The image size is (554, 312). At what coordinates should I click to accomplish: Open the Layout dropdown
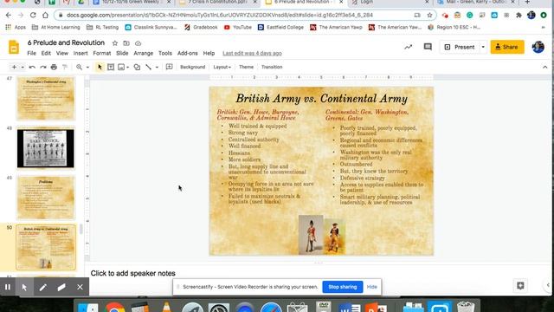click(x=222, y=67)
